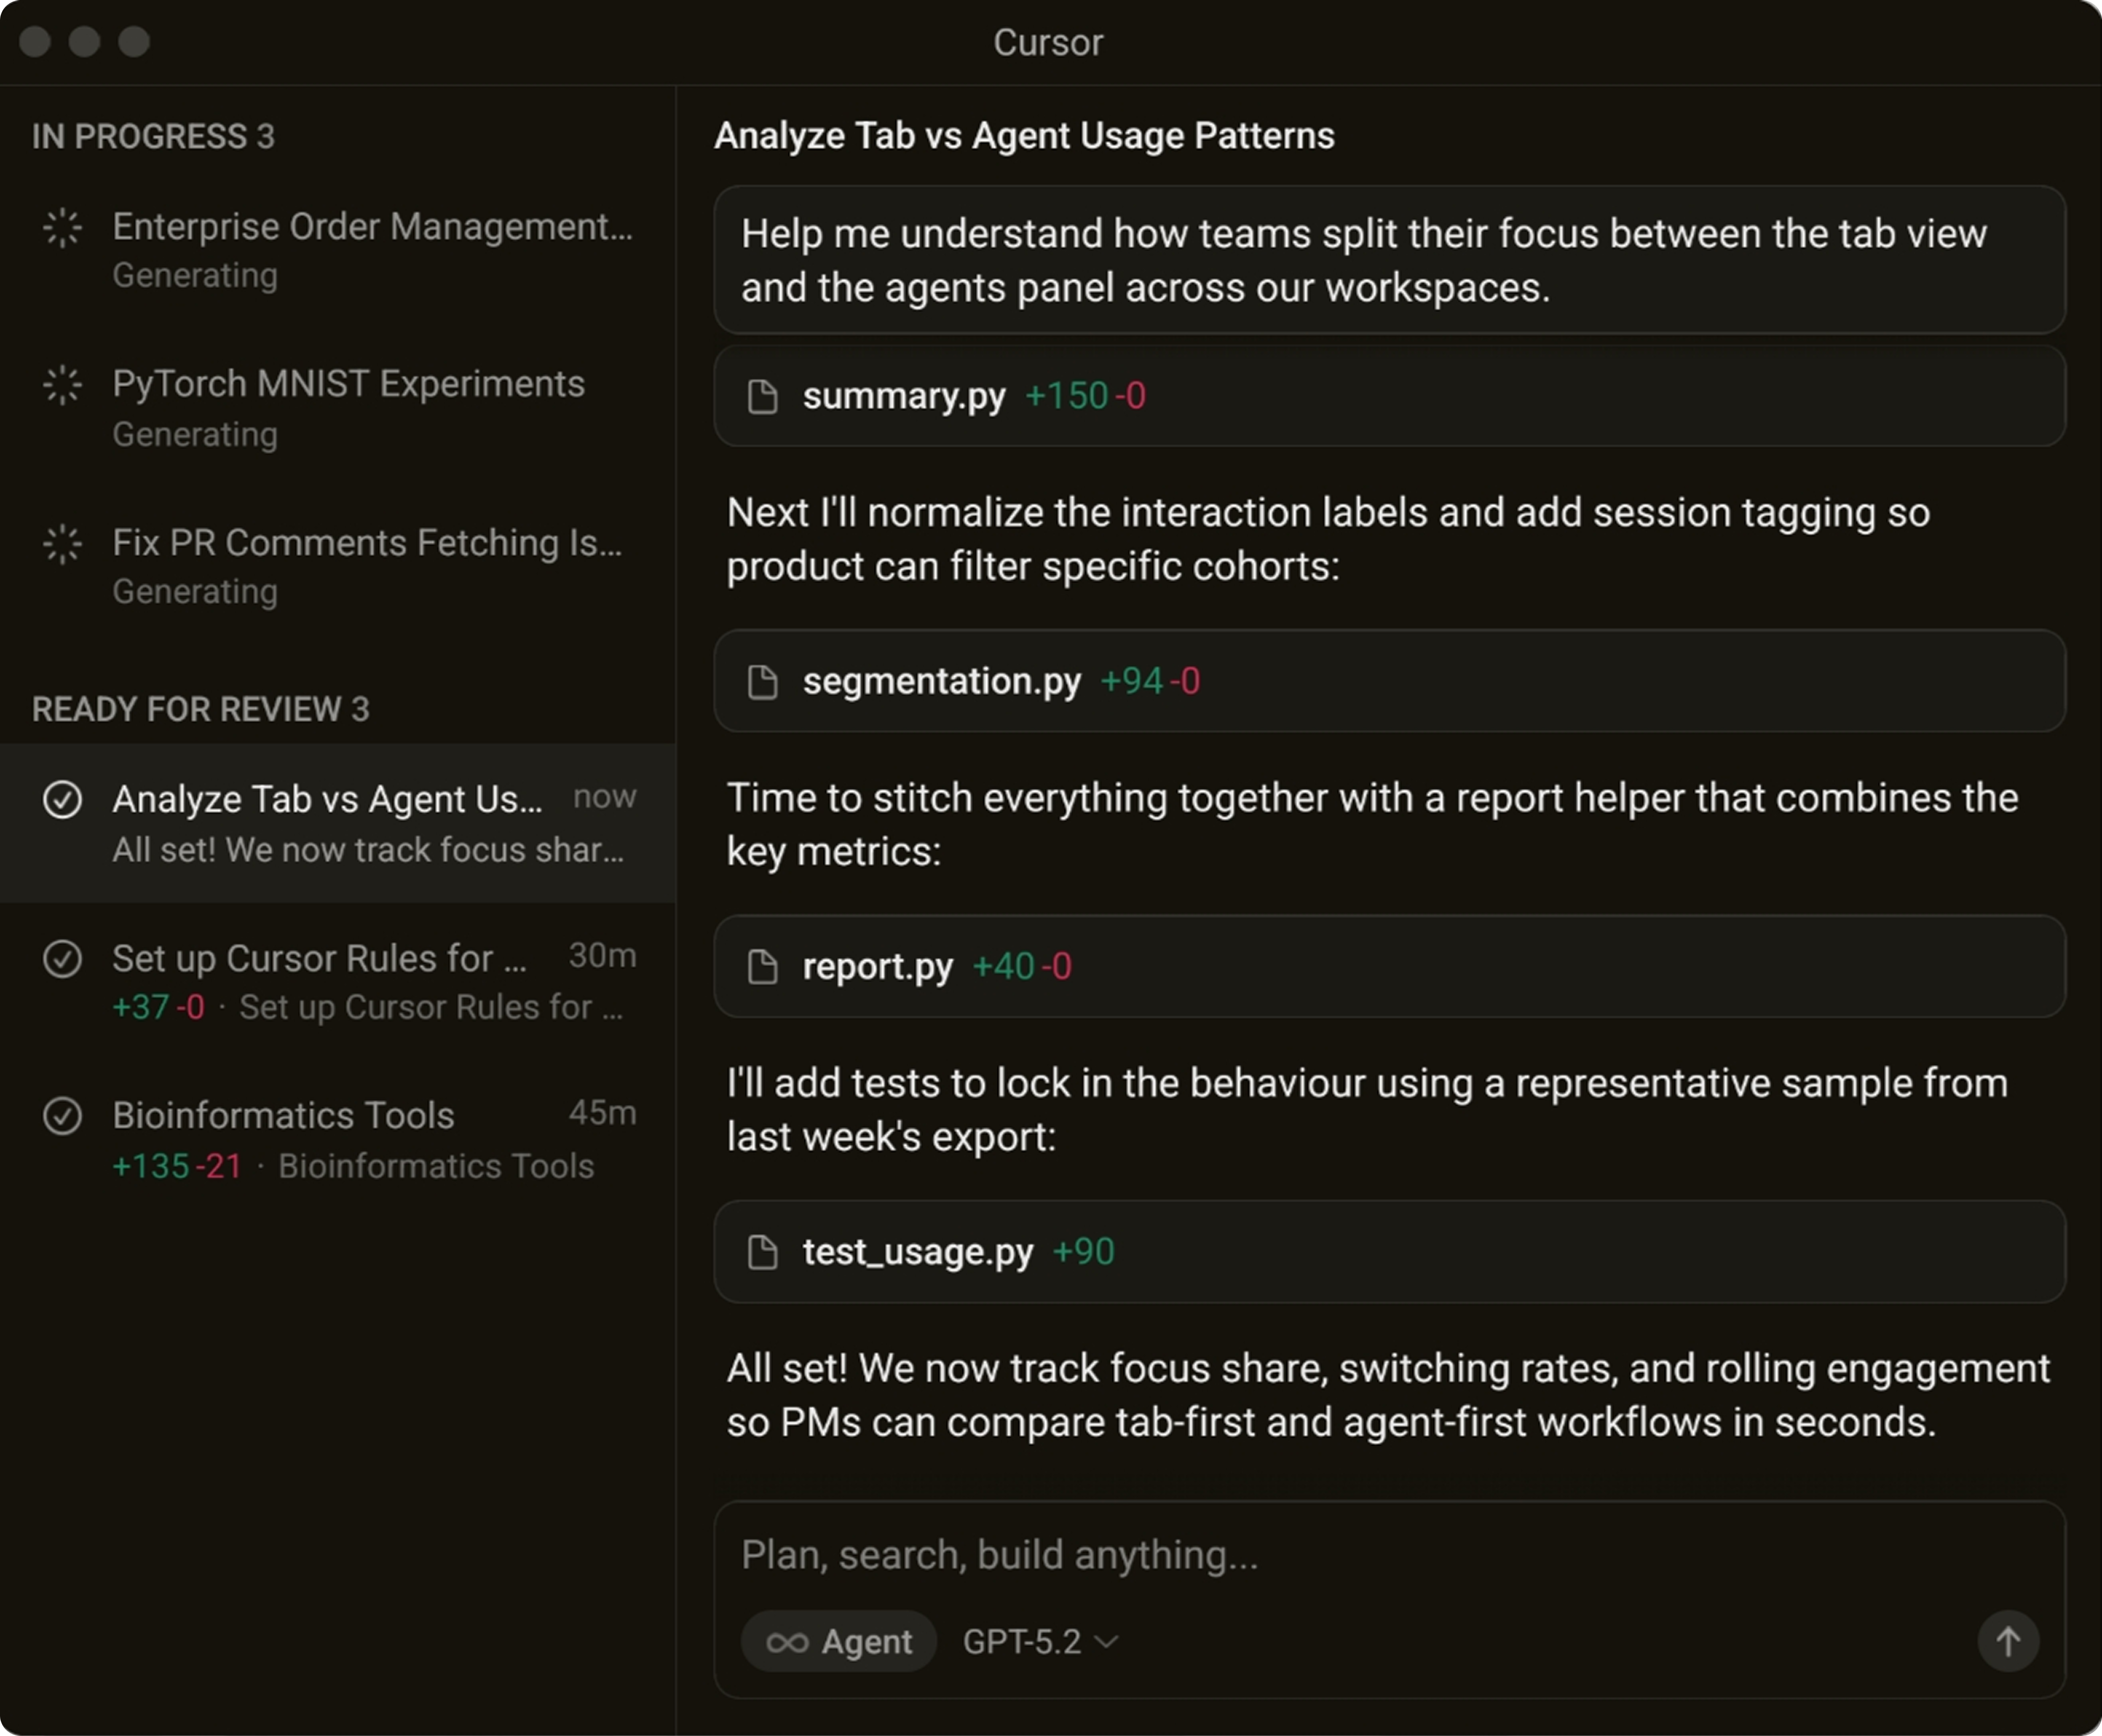Screen dimensions: 2102x1736
Task: Toggle the Agent mode pill
Action: (x=838, y=1641)
